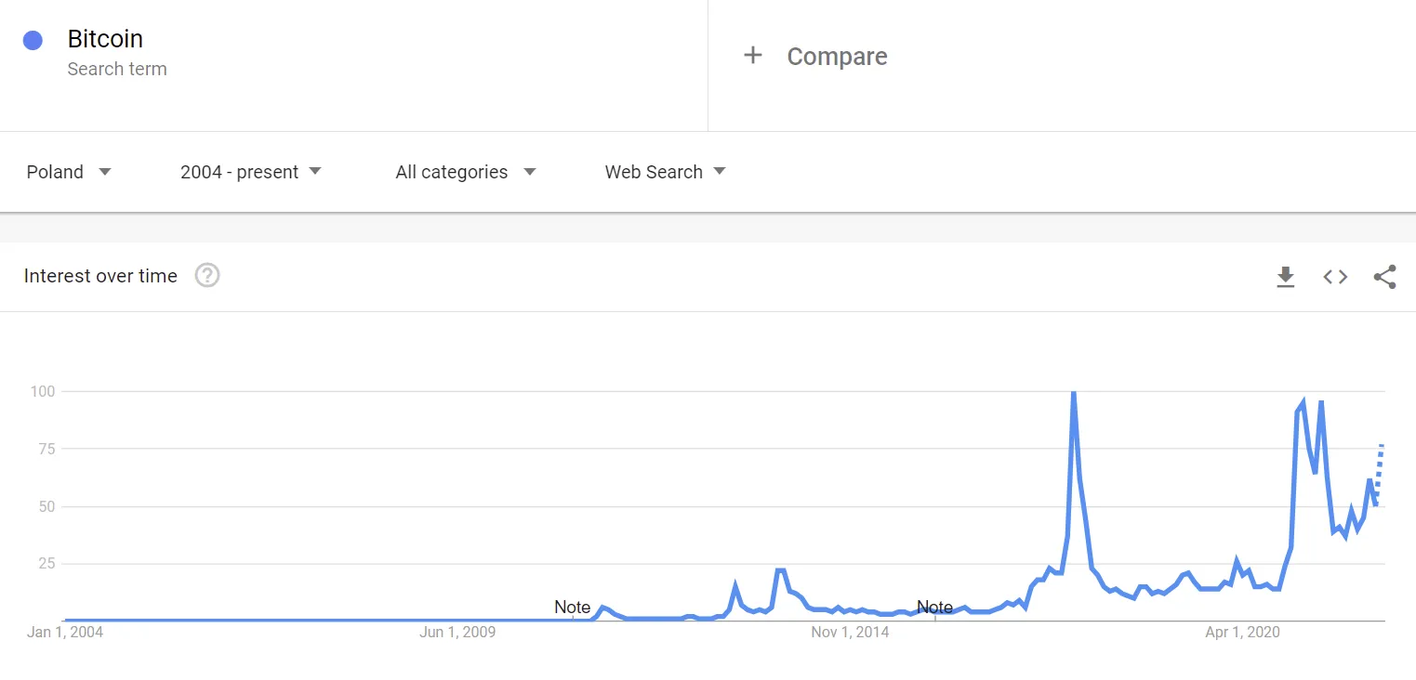Click the Note marker near Jun 2009
This screenshot has width=1416, height=680.
coord(572,607)
